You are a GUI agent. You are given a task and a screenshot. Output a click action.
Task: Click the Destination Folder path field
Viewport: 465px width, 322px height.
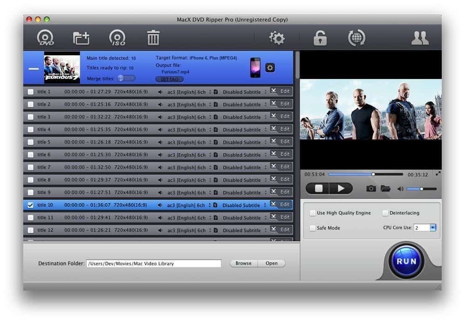154,263
